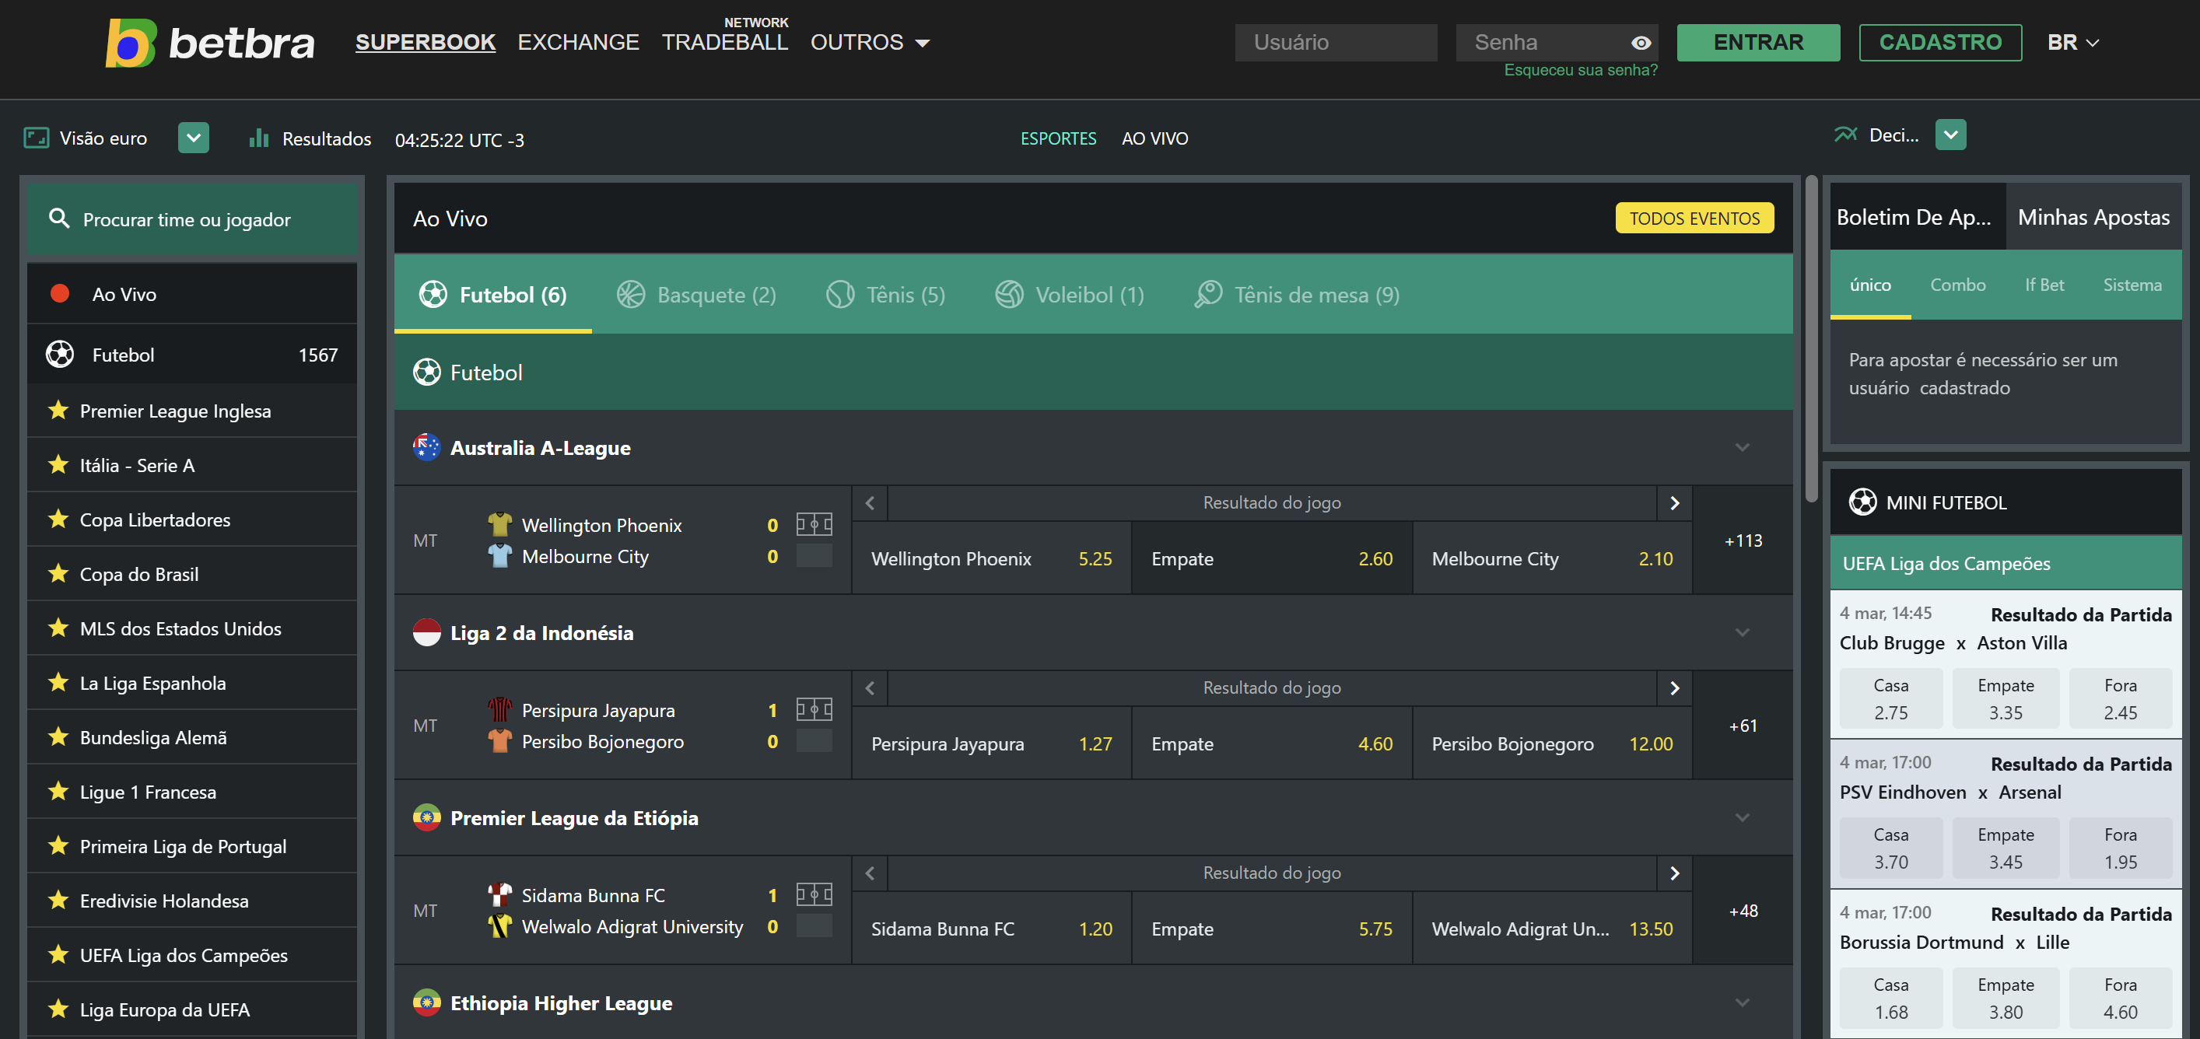Viewport: 2200px width, 1039px height.
Task: Click star next to Eredivisie Holandesa
Action: pyautogui.click(x=58, y=900)
